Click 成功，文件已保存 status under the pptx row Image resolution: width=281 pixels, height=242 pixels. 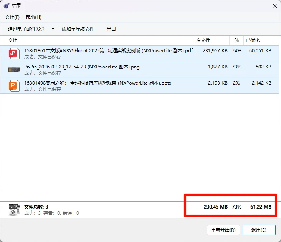tap(43, 89)
